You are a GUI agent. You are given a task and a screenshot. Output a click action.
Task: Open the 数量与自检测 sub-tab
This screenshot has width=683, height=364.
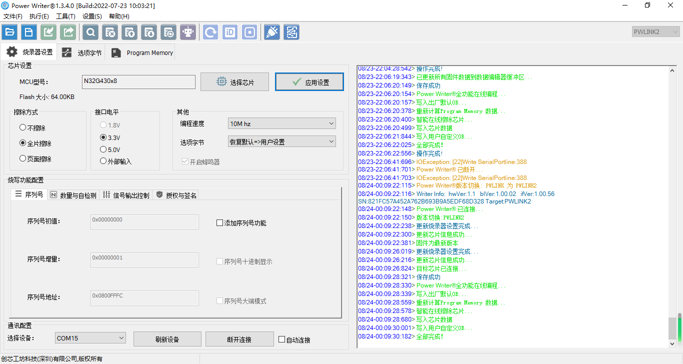(x=73, y=195)
